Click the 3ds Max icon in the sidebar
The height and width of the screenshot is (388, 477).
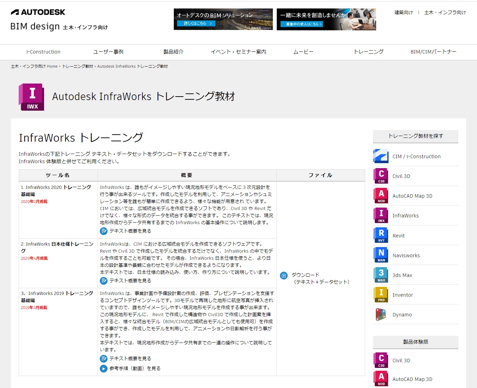click(381, 275)
